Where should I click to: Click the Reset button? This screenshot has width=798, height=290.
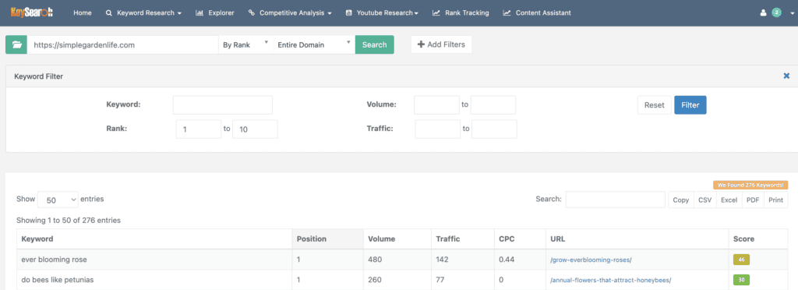655,105
